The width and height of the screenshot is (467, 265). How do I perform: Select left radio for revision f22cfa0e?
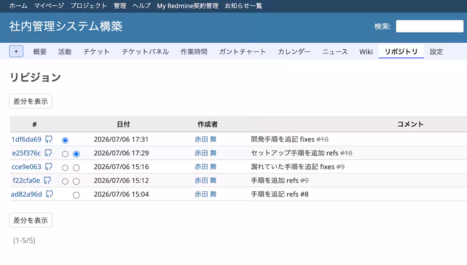65,181
